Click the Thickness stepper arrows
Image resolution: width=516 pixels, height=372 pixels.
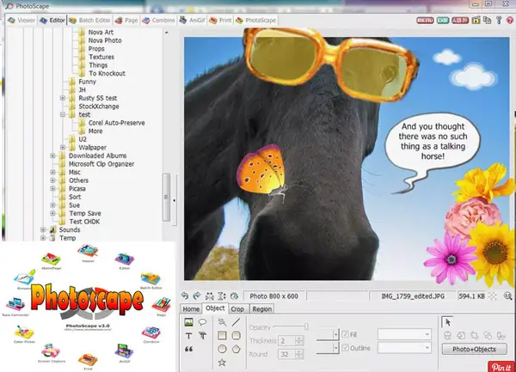point(299,341)
